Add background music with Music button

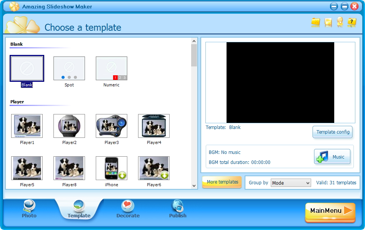pos(332,157)
